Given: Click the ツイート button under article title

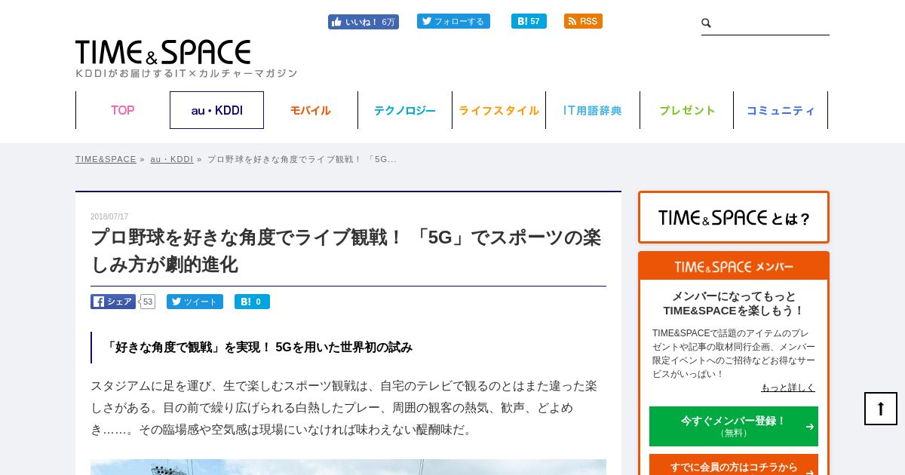Looking at the screenshot, I should click(195, 302).
